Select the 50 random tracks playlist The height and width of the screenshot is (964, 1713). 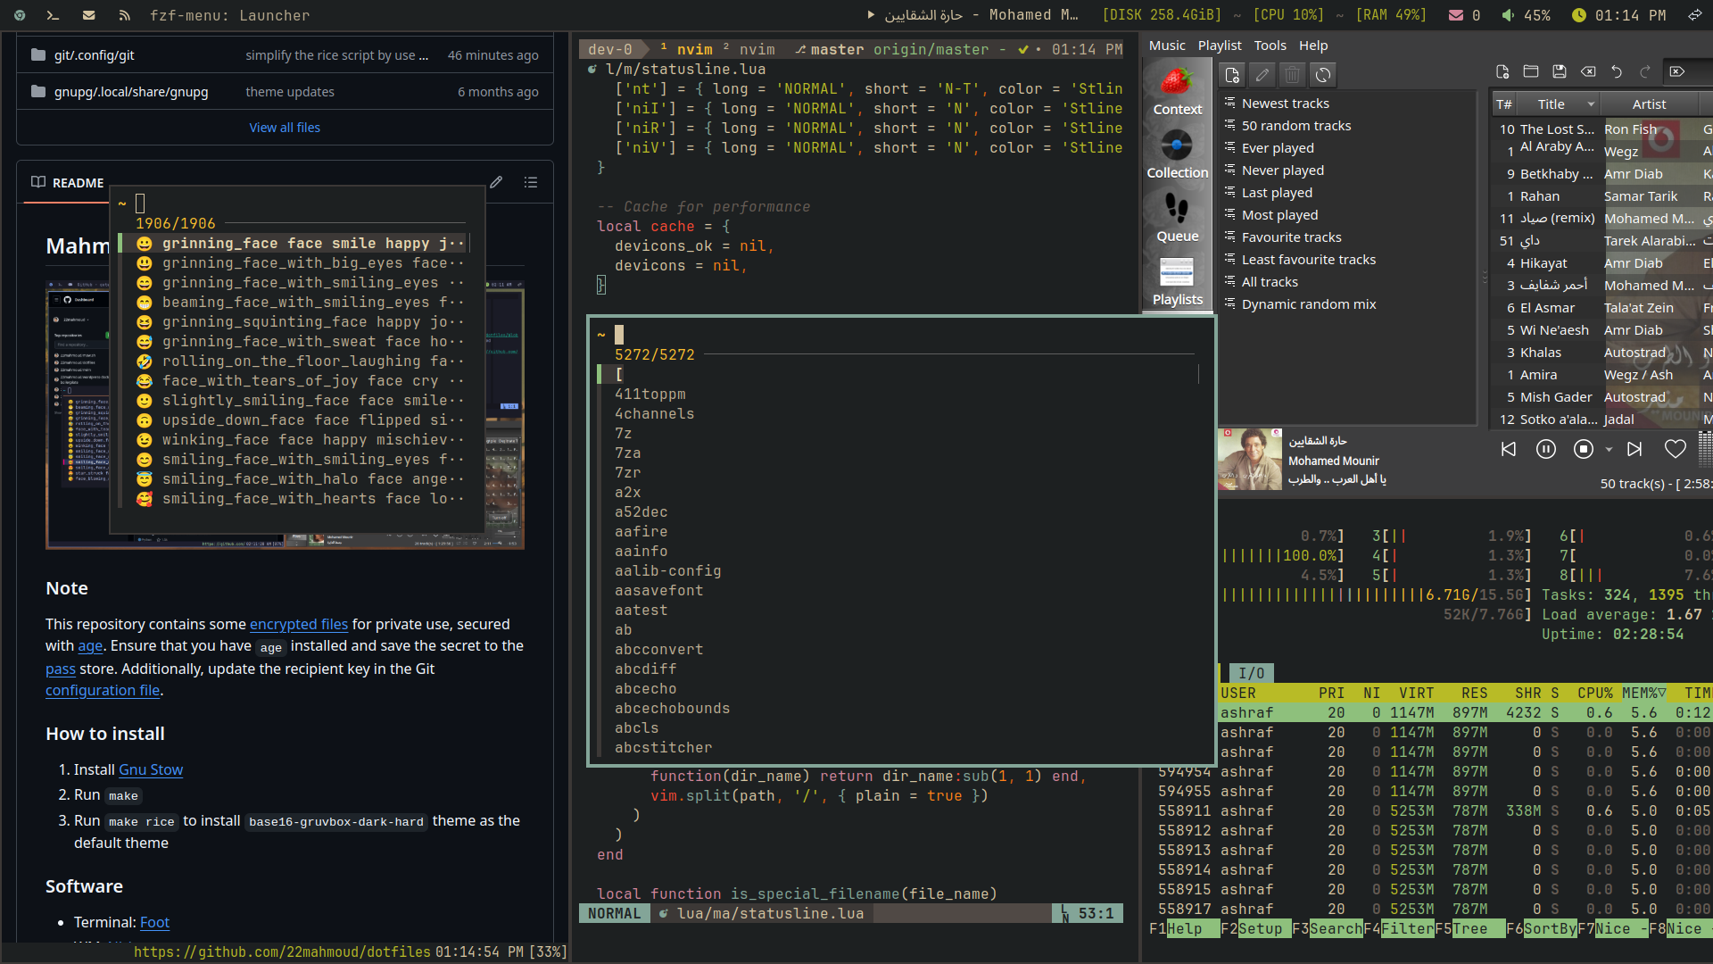click(x=1295, y=126)
